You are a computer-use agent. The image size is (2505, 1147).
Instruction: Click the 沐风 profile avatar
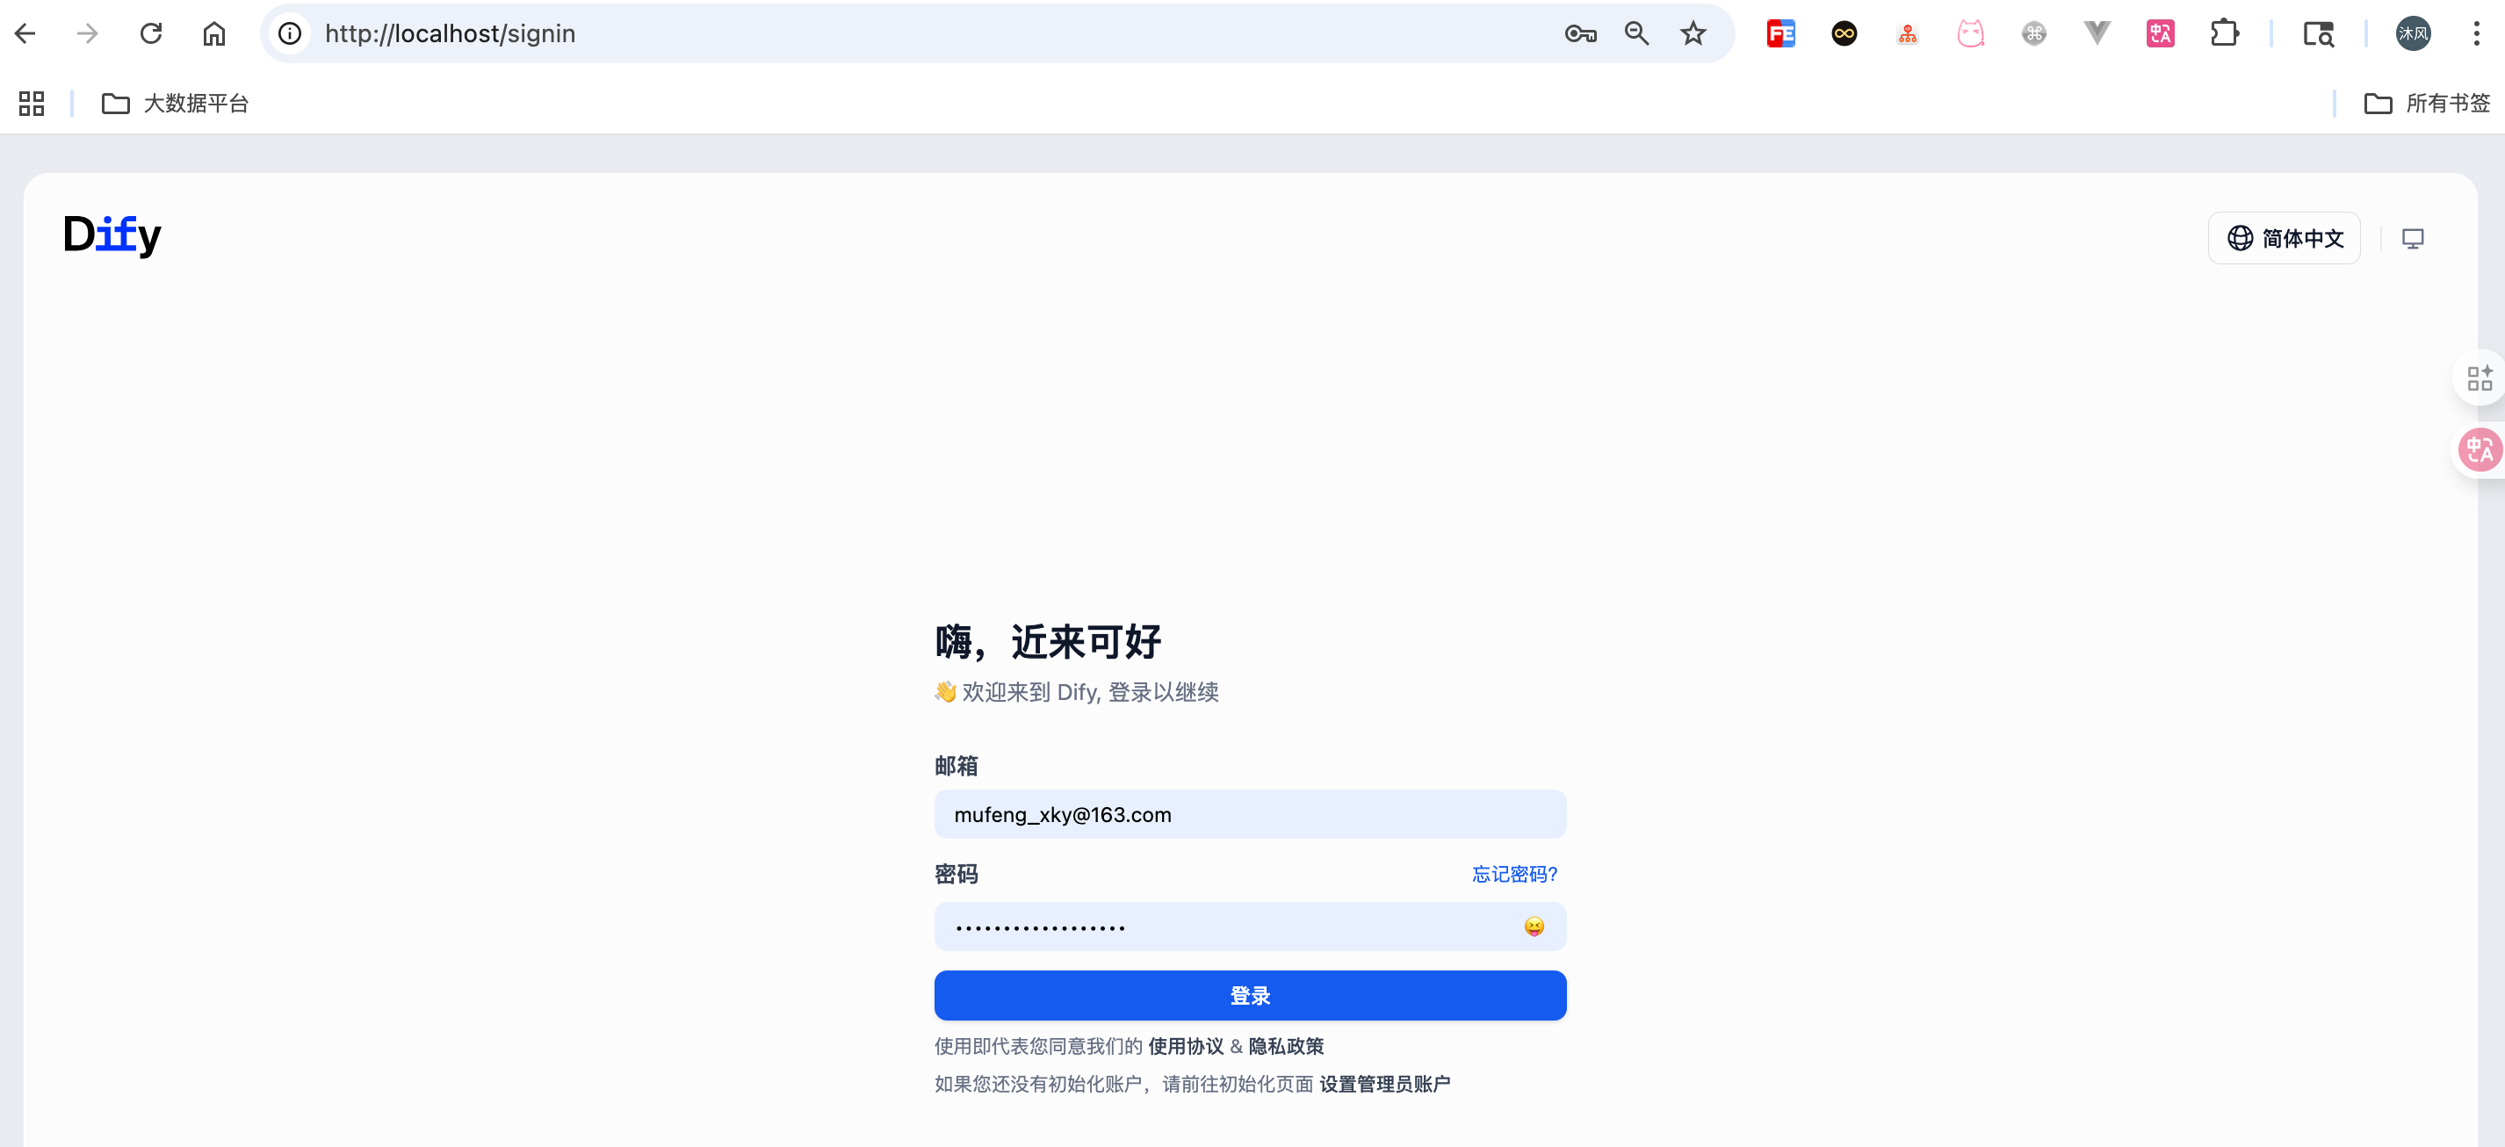(2413, 32)
